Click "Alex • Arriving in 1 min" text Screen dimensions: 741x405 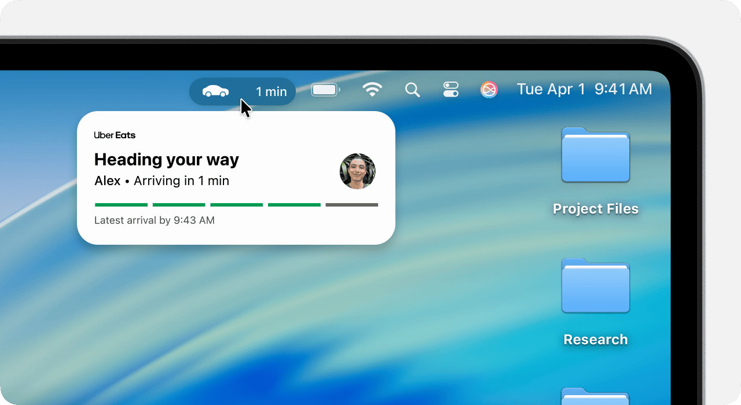coord(162,181)
